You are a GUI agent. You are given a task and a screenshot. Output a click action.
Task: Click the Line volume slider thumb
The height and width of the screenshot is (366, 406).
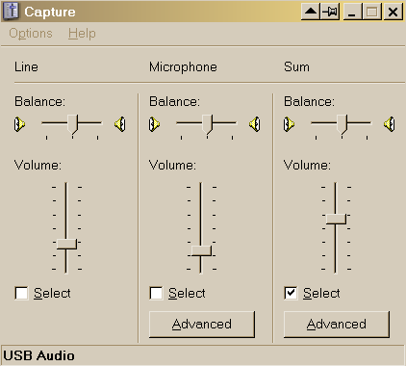(x=66, y=244)
